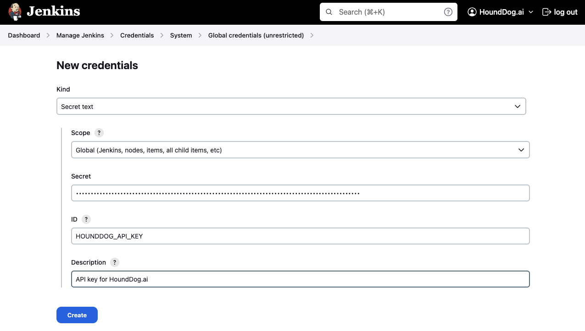Expand chevron after Global credentials breadcrumb
The width and height of the screenshot is (585, 331).
click(x=312, y=35)
